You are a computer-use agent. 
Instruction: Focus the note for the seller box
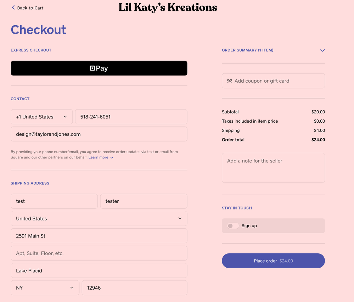coord(273,168)
